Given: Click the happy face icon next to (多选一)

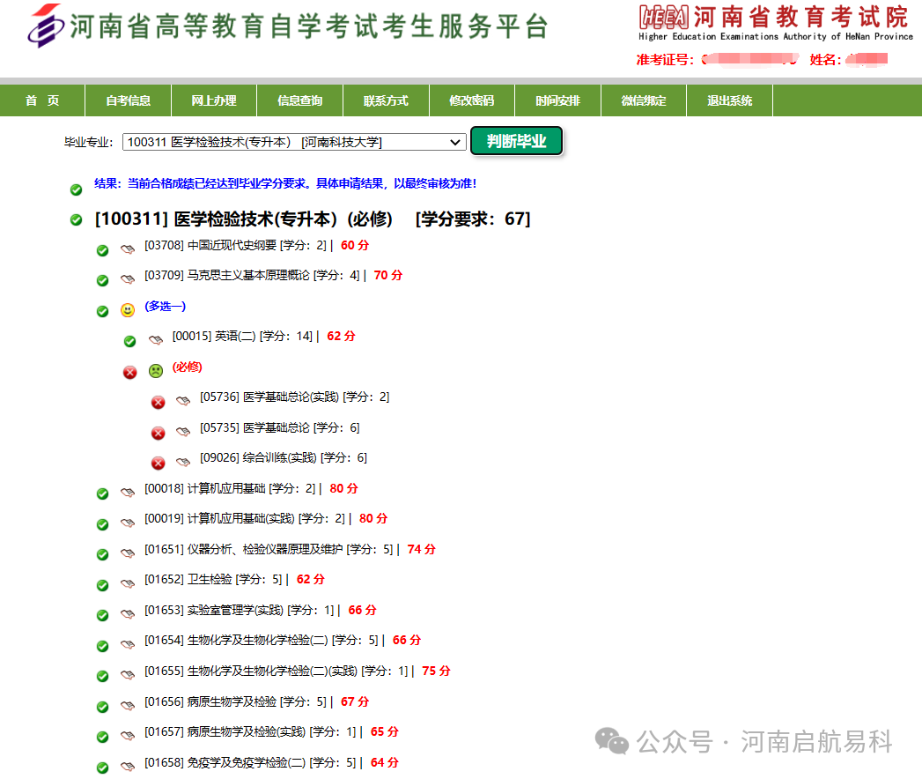Looking at the screenshot, I should [127, 311].
